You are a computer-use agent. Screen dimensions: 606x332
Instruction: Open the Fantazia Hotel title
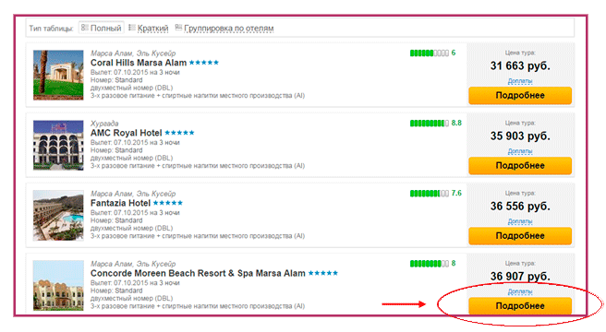coord(120,203)
